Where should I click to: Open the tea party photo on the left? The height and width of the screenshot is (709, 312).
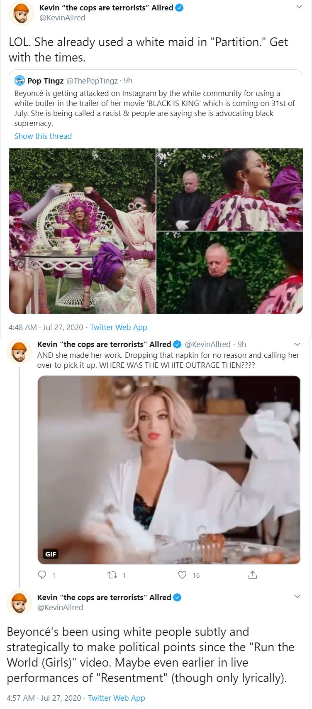82,231
